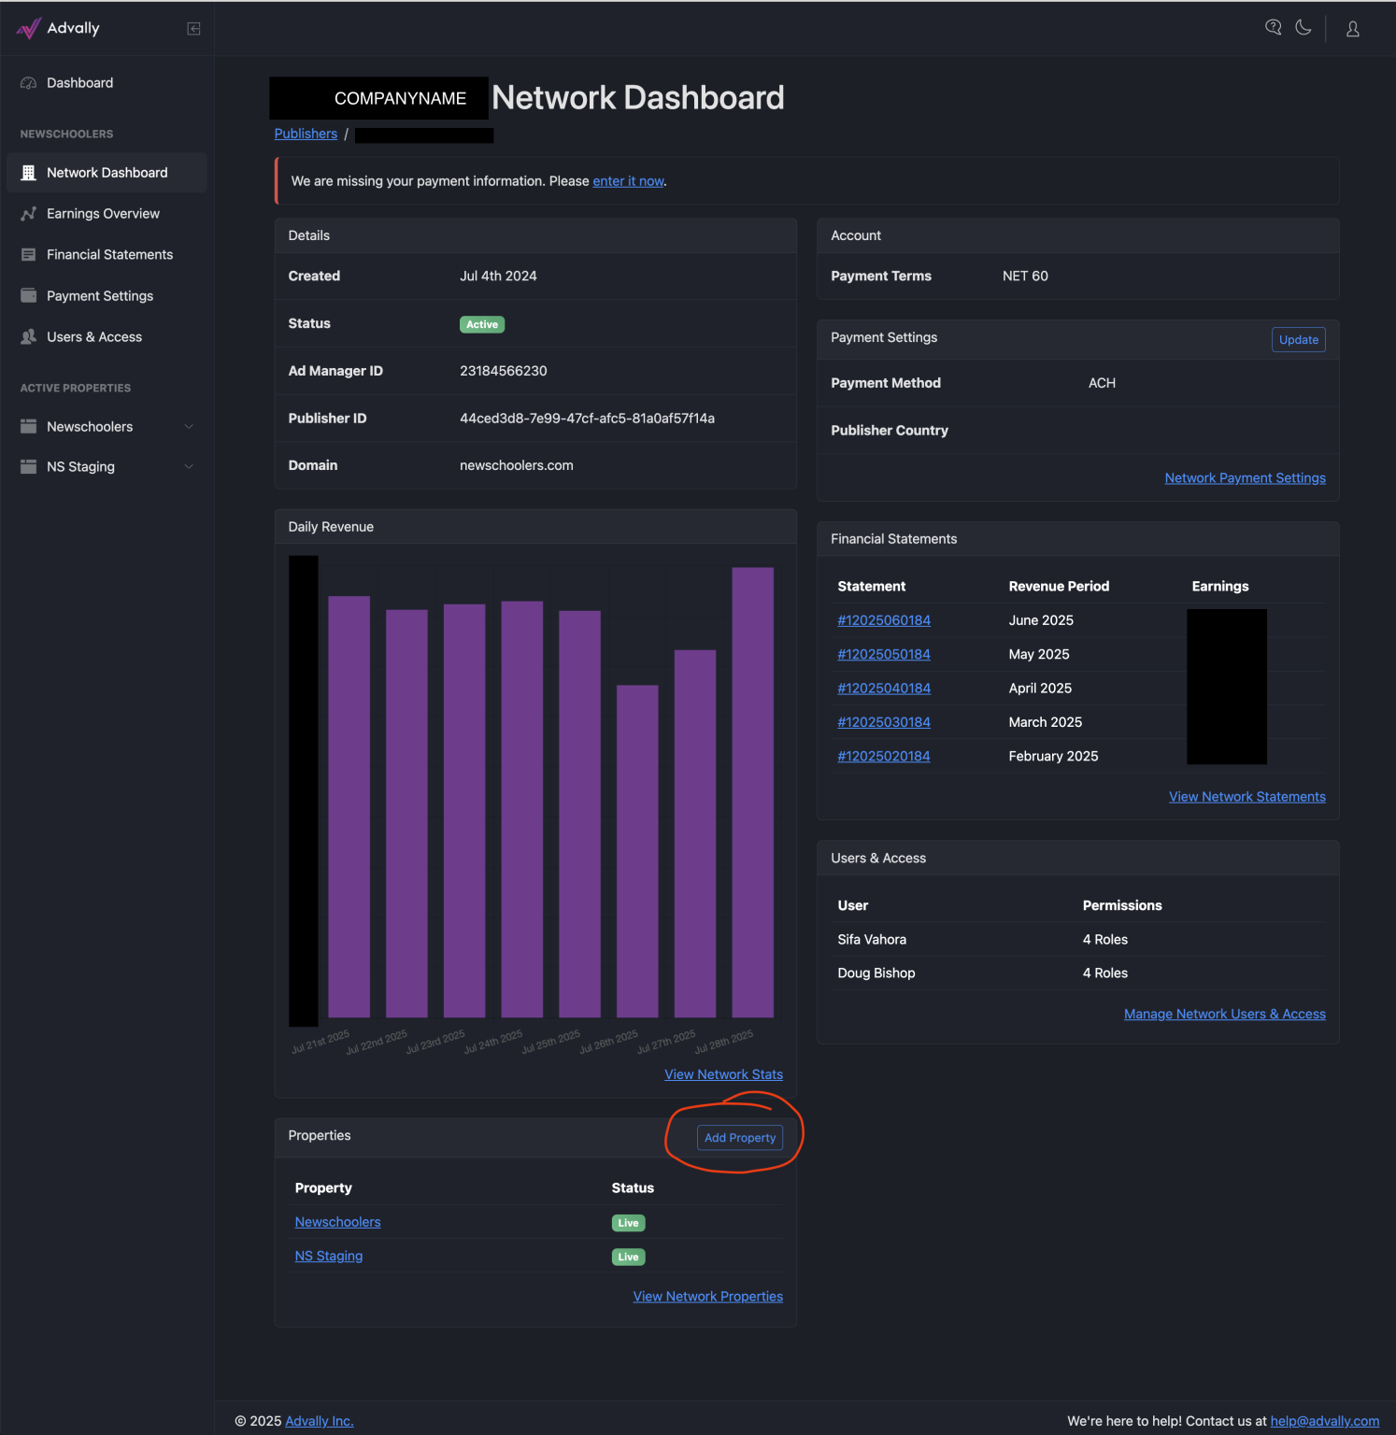Select Network Dashboard in the sidebar
The height and width of the screenshot is (1435, 1396).
(107, 173)
